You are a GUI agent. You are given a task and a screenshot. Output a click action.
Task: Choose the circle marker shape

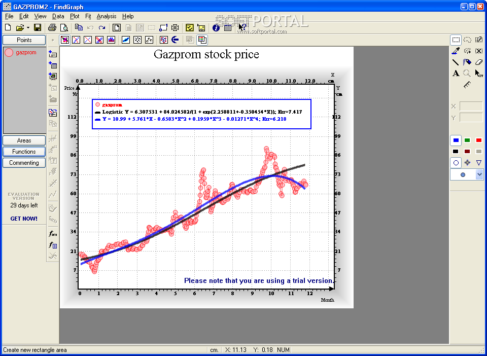[456, 162]
